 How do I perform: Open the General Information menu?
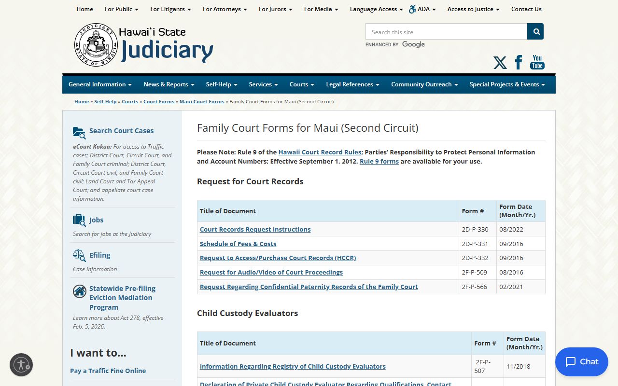100,84
